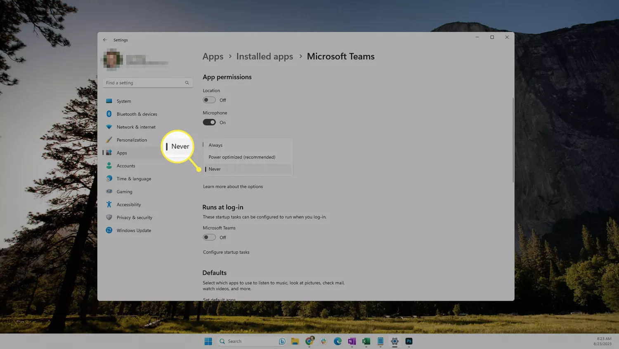The width and height of the screenshot is (619, 349).
Task: Open Excel from the taskbar
Action: click(x=366, y=341)
